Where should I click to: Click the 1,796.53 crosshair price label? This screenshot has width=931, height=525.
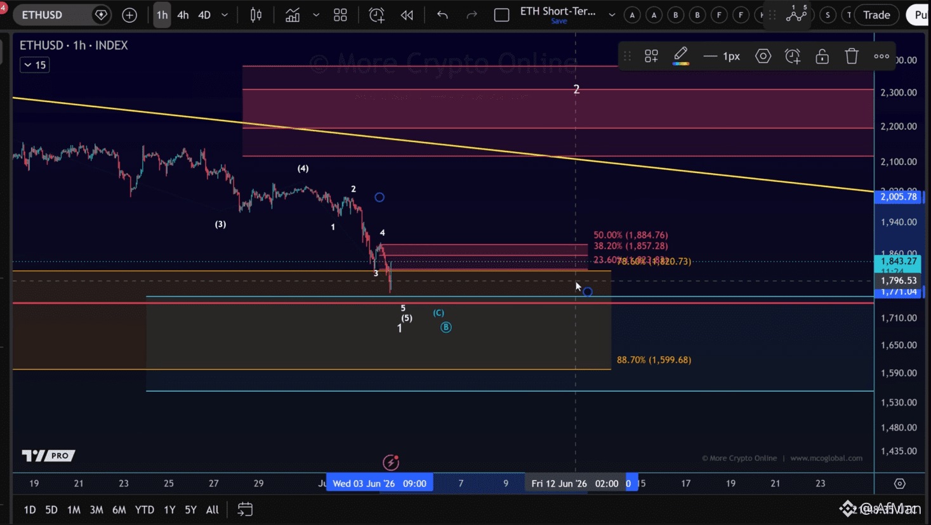[x=899, y=280]
